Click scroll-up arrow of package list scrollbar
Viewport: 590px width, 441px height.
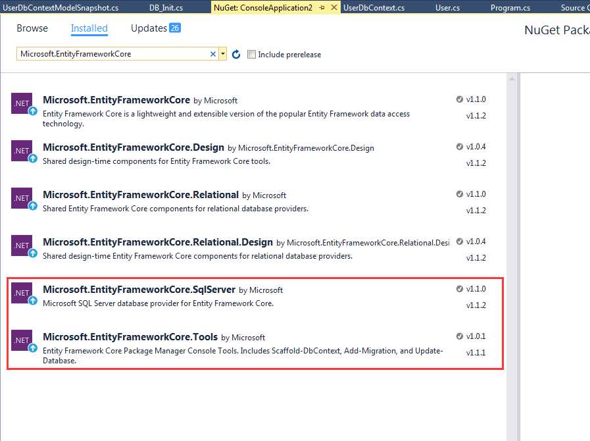tap(512, 79)
